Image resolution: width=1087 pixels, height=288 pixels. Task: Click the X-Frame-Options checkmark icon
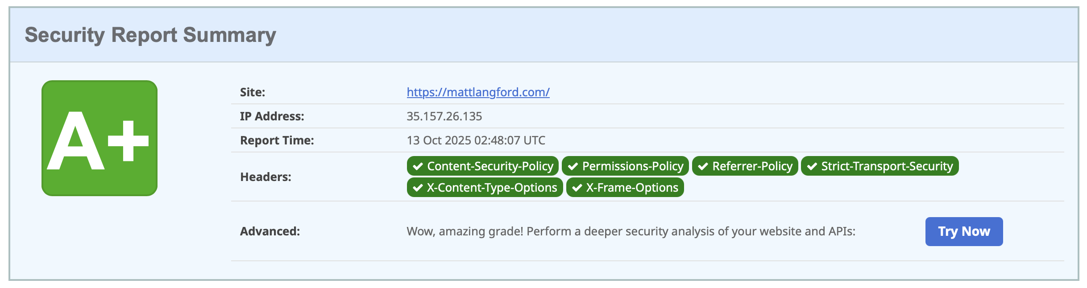coord(577,188)
